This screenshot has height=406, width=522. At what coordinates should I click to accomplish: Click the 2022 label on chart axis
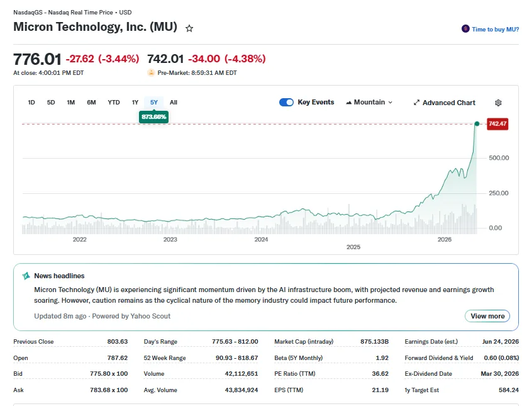pos(80,239)
